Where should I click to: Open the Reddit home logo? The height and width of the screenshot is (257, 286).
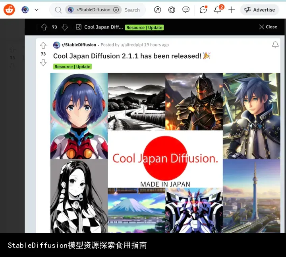(x=9, y=10)
